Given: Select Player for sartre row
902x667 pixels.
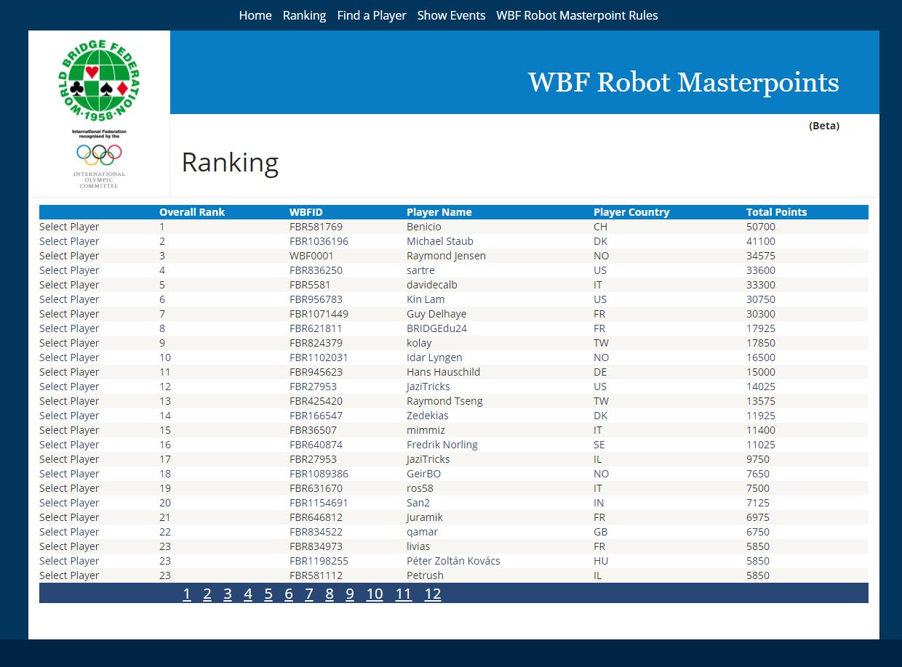Looking at the screenshot, I should click(x=69, y=270).
